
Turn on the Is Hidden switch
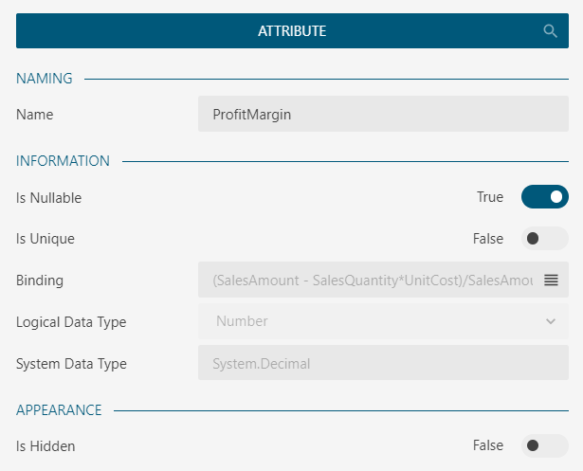[x=544, y=445]
